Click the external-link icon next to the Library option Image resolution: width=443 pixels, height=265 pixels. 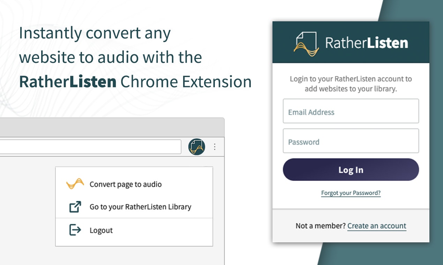[x=75, y=206]
